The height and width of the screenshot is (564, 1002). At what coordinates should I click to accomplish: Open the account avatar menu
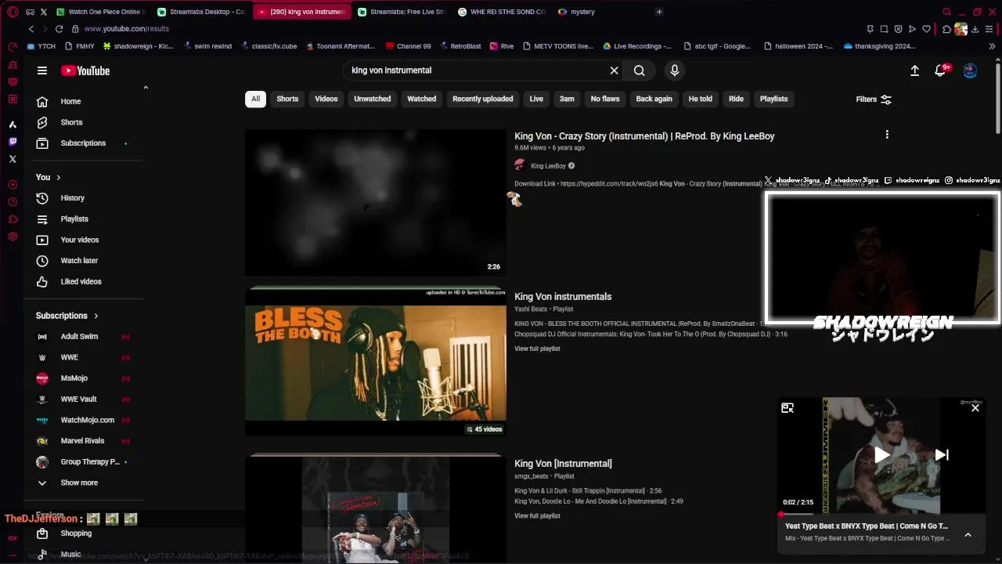(970, 70)
